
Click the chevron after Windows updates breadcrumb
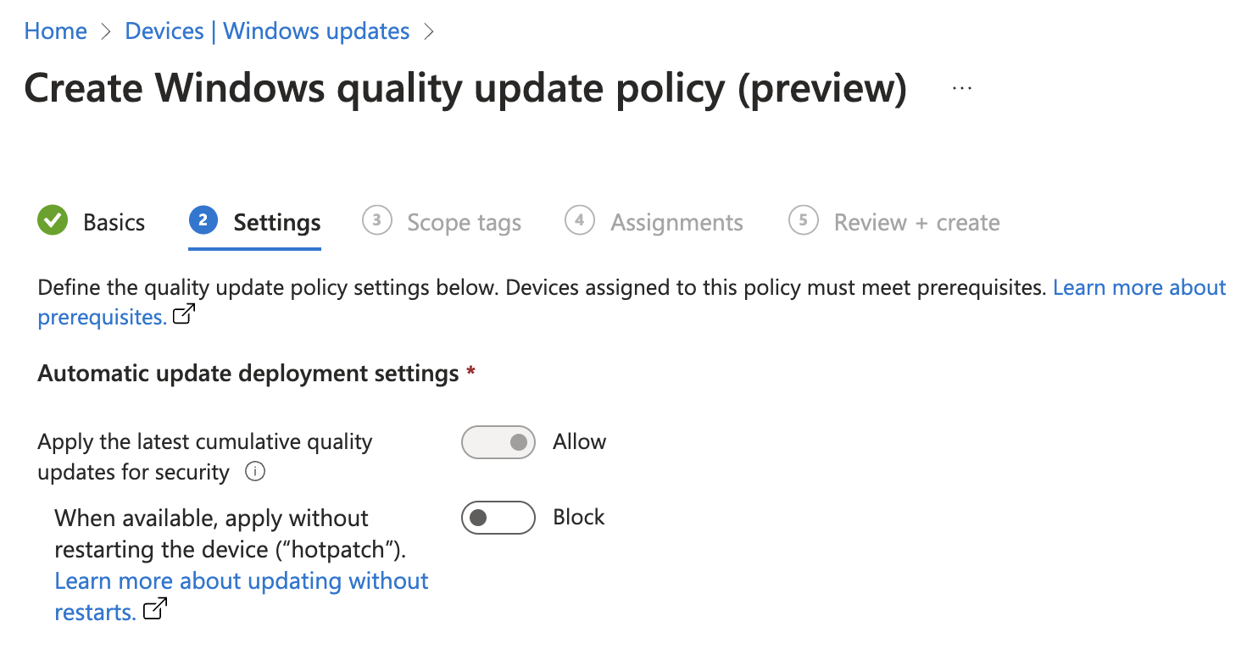[429, 32]
